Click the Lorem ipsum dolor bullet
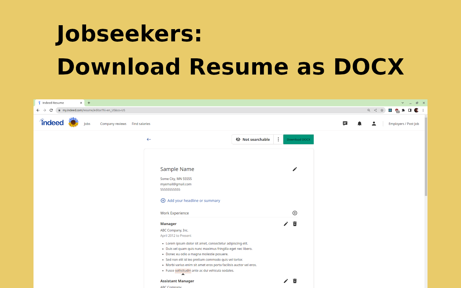This screenshot has height=288, width=461. [207, 243]
